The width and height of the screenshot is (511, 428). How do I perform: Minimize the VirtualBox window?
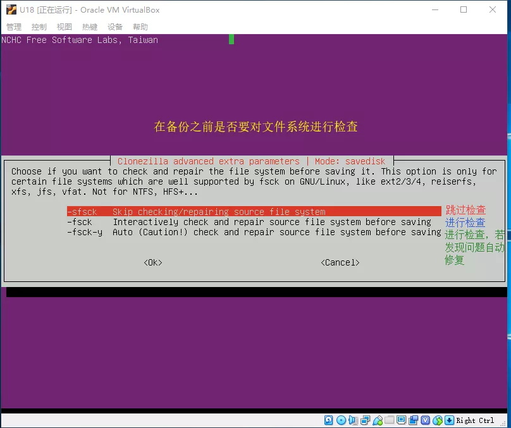[x=435, y=9]
